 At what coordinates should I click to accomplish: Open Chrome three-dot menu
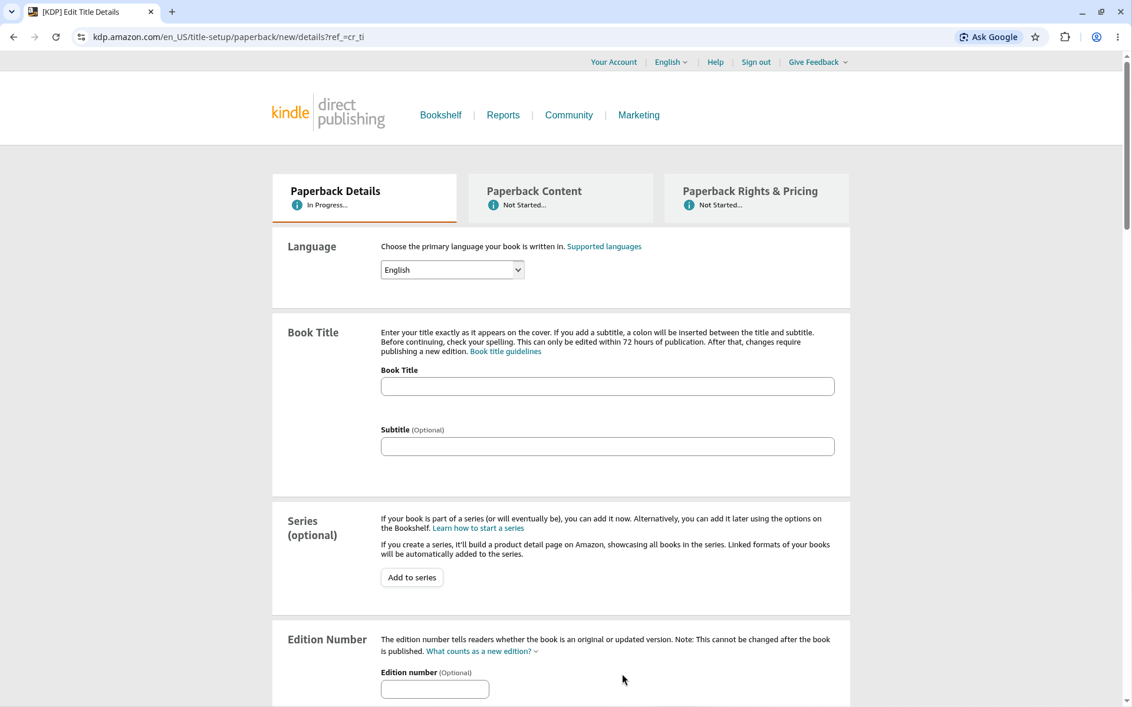pyautogui.click(x=1118, y=37)
